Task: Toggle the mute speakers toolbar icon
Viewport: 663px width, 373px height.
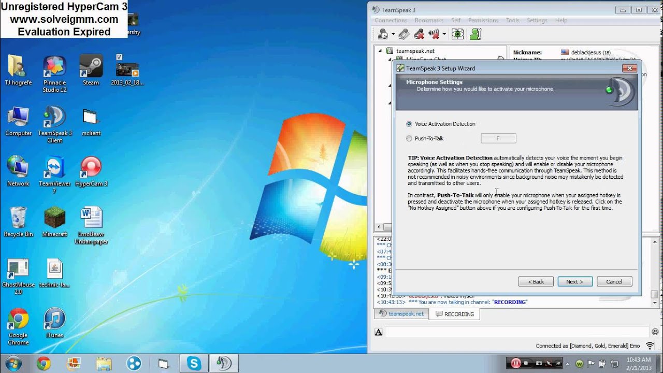Action: coord(434,34)
